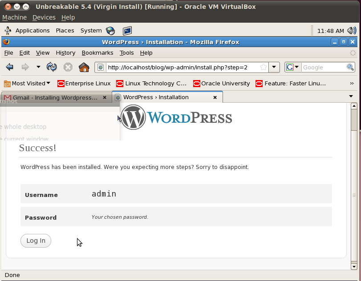Screen dimensions: 361x281
Task: Close the WordPress › Installation tab
Action: coord(215,97)
